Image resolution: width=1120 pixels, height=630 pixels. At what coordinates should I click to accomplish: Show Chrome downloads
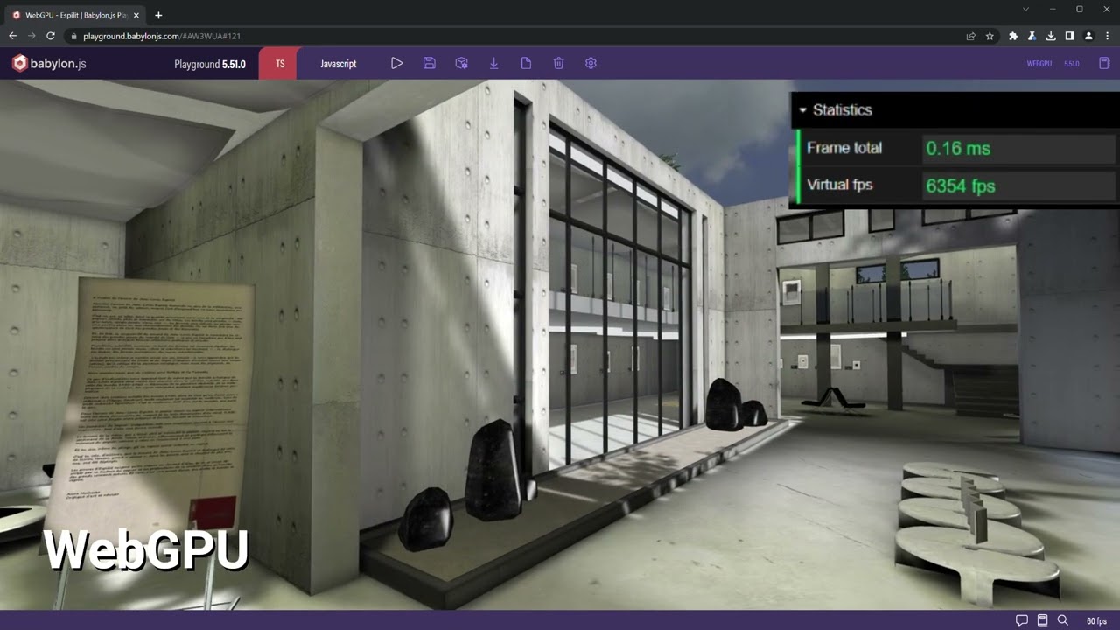[x=1051, y=36]
